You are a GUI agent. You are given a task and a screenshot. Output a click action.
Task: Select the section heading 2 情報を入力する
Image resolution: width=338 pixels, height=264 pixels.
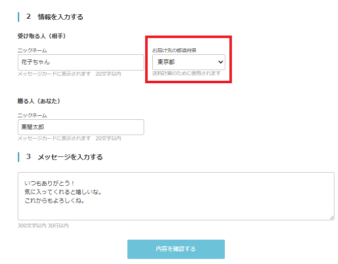(x=55, y=17)
